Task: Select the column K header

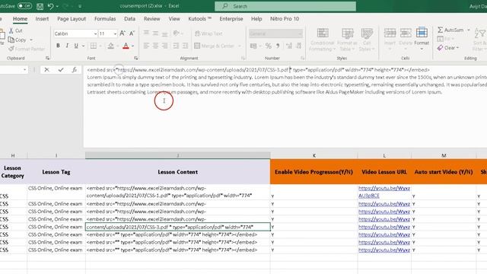Action: tap(314, 155)
